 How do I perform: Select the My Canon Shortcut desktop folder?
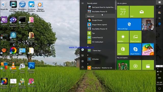pos(31,37)
